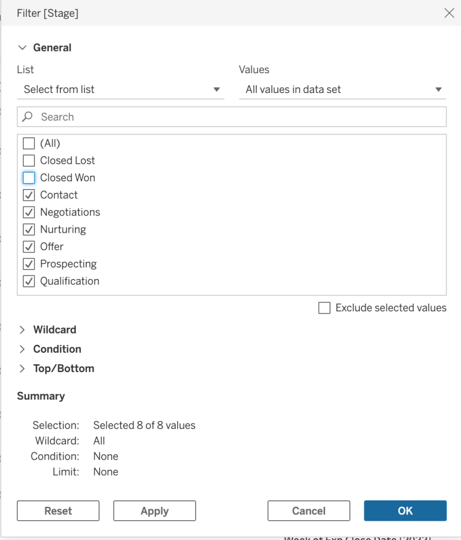
Task: Enable Exclude selected values
Action: click(x=324, y=308)
